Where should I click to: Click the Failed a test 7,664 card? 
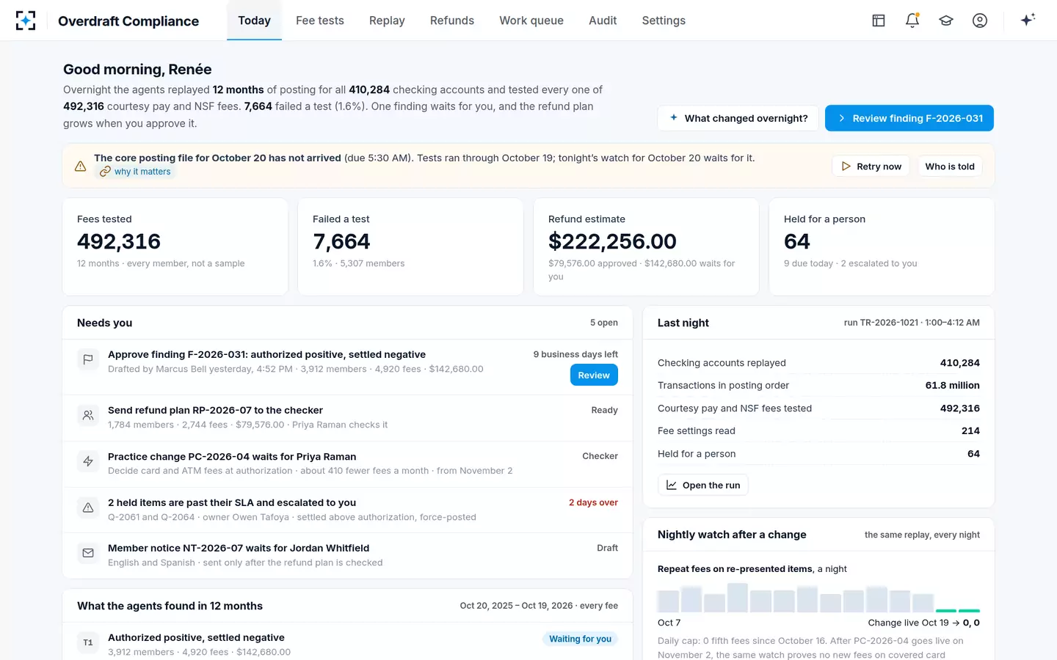(410, 246)
